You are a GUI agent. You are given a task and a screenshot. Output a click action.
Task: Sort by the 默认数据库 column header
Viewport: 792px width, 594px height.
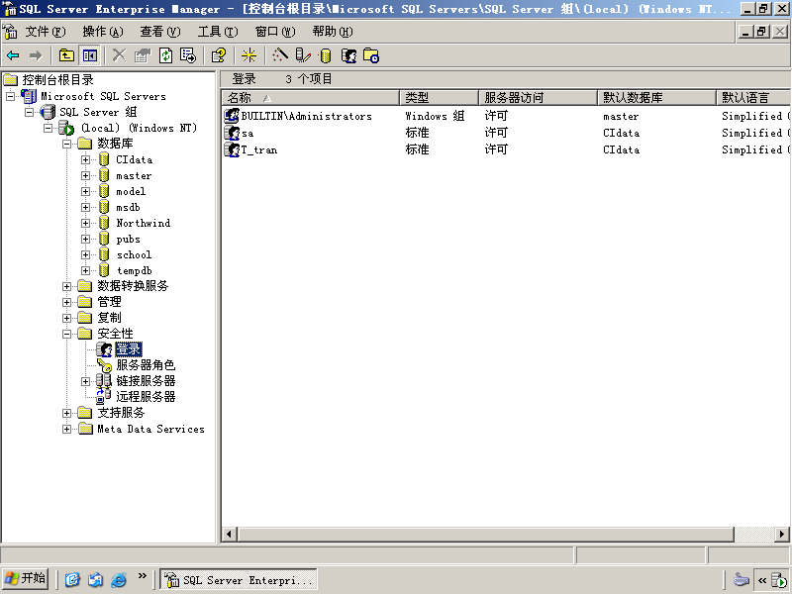[656, 97]
